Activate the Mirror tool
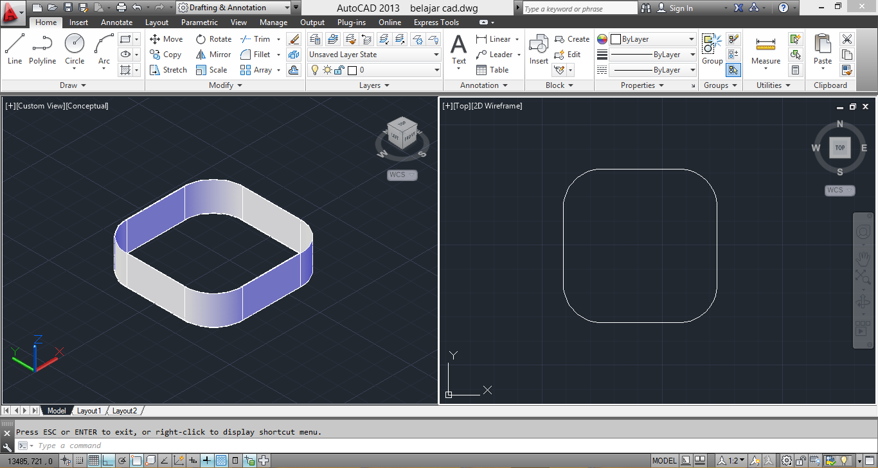The width and height of the screenshot is (878, 468). tap(213, 55)
